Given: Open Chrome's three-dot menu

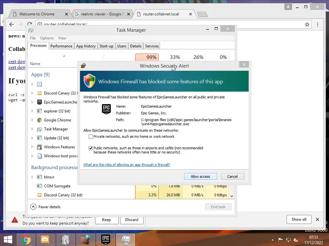Looking at the screenshot, I should click(x=317, y=24).
